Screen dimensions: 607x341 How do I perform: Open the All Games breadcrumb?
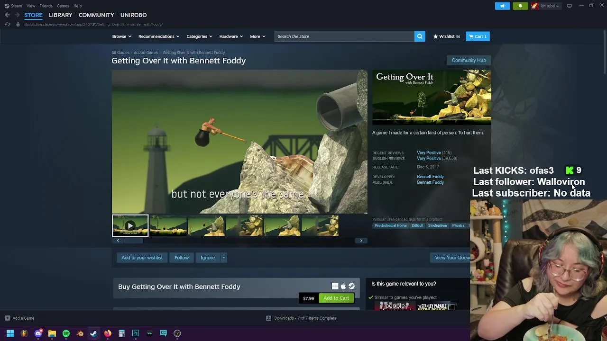pos(120,53)
